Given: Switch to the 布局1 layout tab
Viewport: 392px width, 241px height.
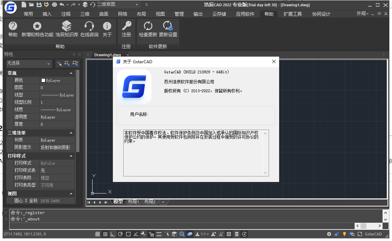Looking at the screenshot, I should click(x=133, y=202).
